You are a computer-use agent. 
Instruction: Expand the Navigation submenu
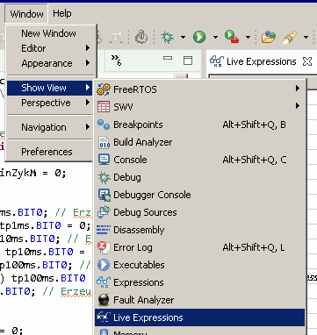48,127
